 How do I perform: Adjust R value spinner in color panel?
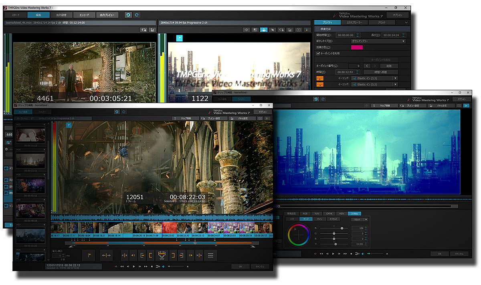pyautogui.click(x=367, y=228)
